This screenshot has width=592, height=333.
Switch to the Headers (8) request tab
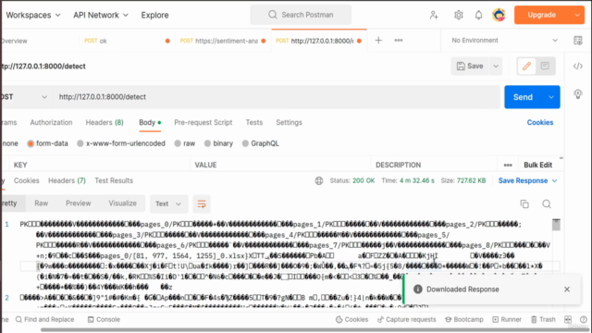coord(105,123)
